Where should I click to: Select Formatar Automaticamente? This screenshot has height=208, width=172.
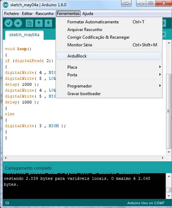tap(109, 22)
